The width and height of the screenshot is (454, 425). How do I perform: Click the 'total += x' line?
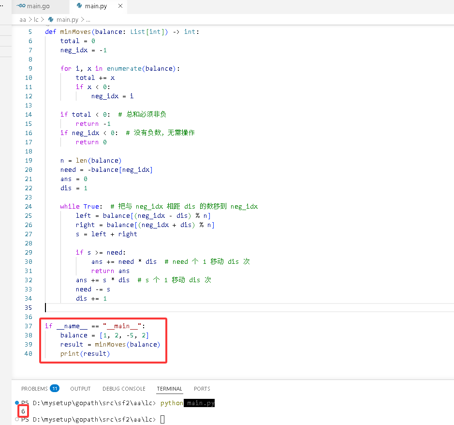coord(95,78)
